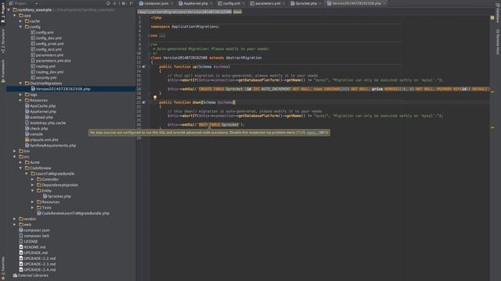Image resolution: width=501 pixels, height=281 pixels.
Task: Select security.yml file
Action: point(44,78)
